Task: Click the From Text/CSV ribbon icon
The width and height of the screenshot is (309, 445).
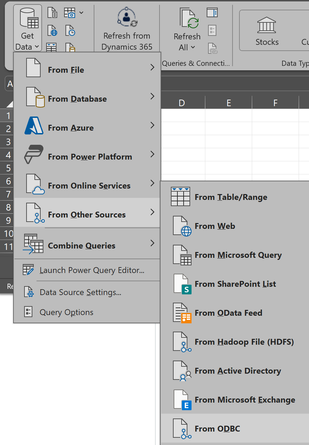Action: 52,13
